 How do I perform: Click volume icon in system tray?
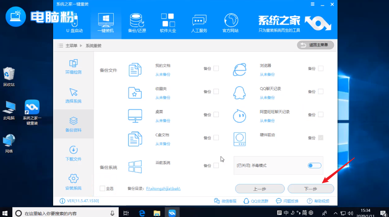[350, 213]
